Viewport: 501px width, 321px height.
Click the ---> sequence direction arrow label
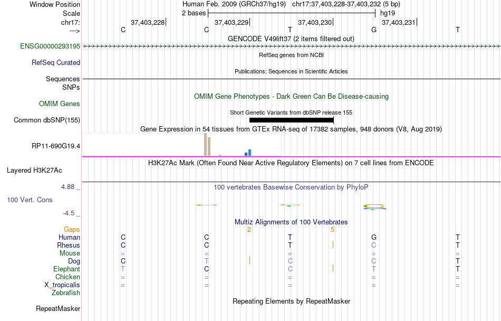click(x=74, y=31)
